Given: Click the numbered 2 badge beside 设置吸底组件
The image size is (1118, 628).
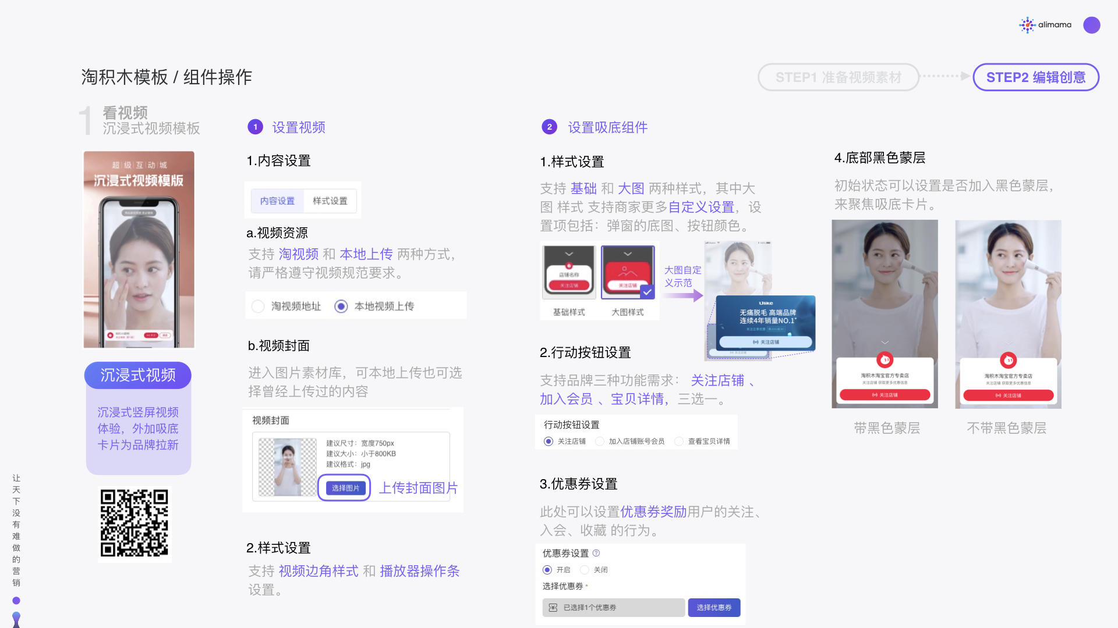Looking at the screenshot, I should 549,127.
